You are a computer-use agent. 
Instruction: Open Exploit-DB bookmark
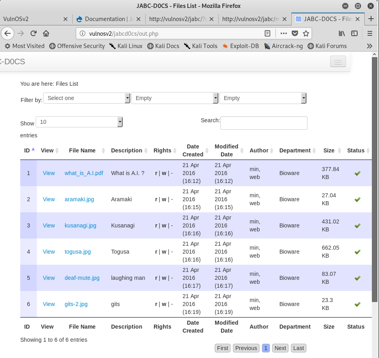click(x=240, y=46)
